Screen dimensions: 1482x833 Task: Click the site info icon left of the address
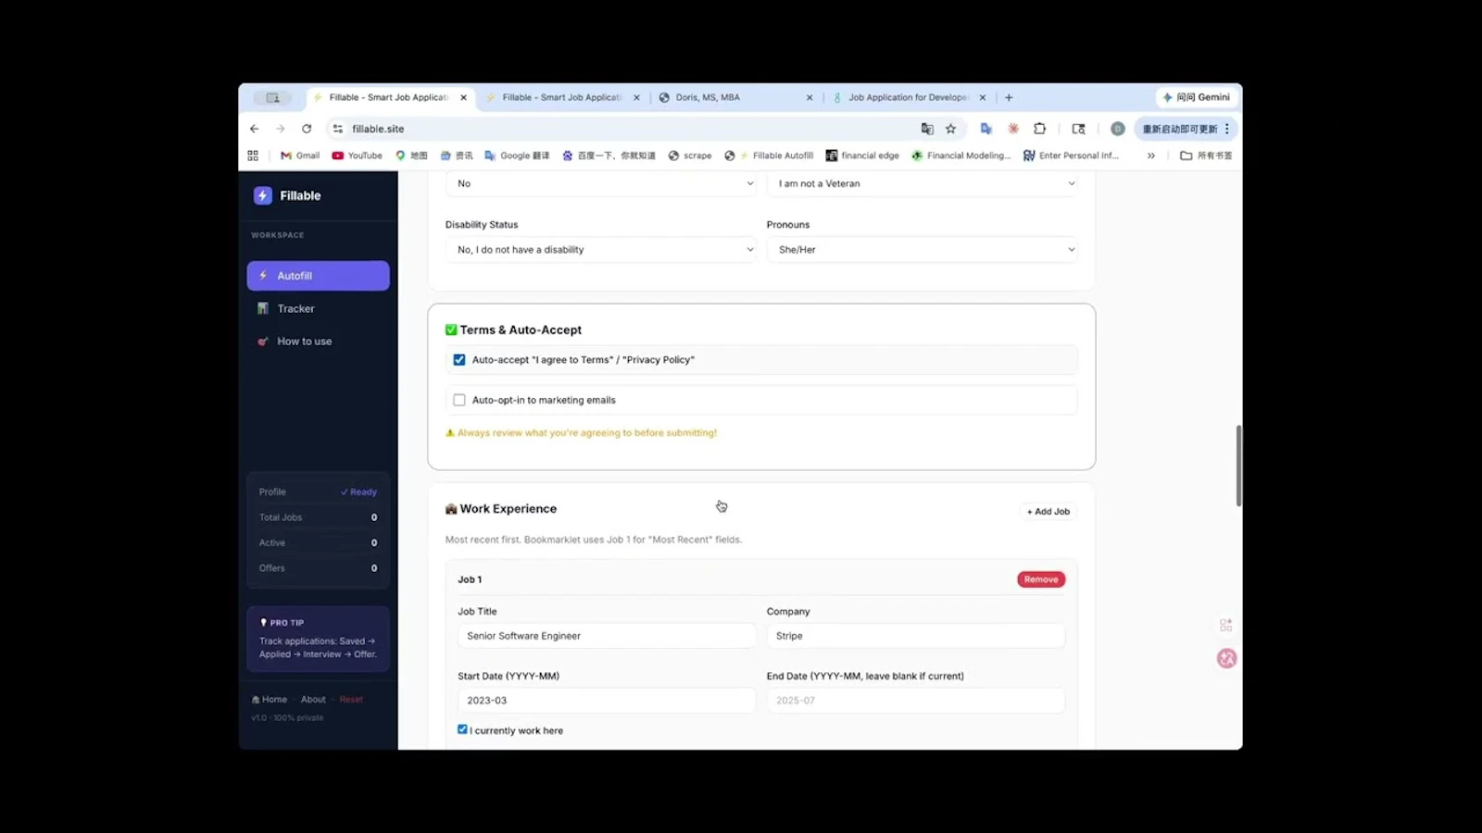[337, 129]
